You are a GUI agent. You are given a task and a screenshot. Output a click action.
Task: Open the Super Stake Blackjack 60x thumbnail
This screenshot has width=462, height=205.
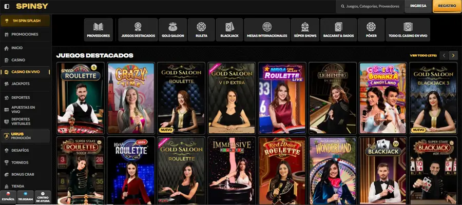433,171
